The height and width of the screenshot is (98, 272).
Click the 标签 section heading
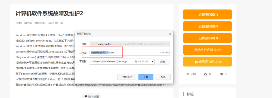tap(190, 94)
